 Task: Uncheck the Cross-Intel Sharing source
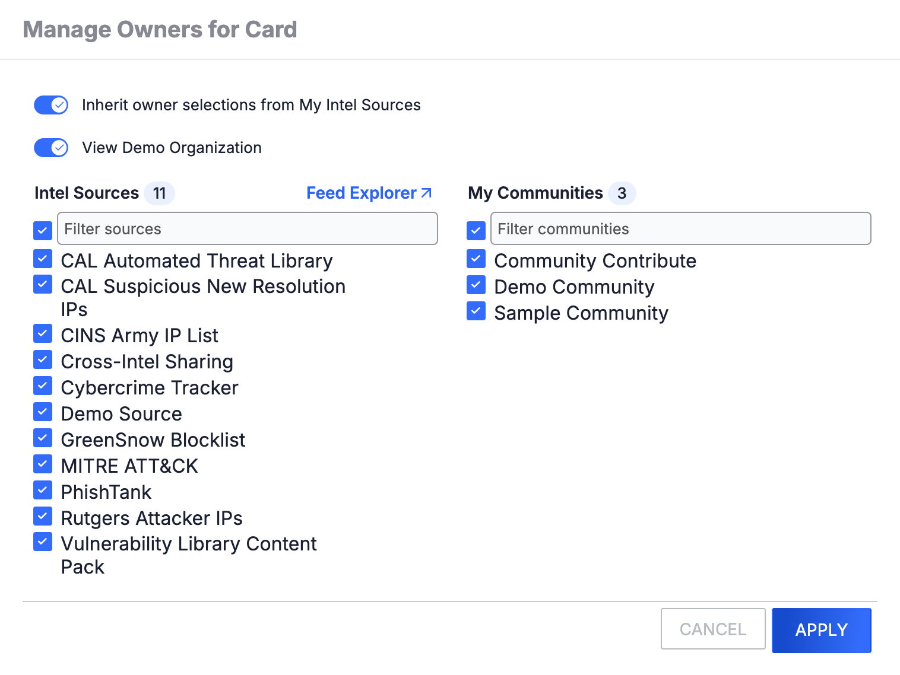coord(43,359)
